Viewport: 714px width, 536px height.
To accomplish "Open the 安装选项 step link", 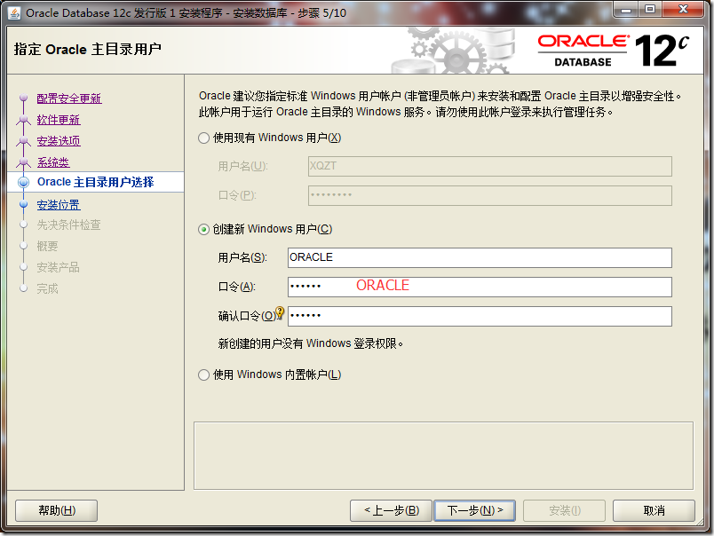I will click(x=59, y=141).
